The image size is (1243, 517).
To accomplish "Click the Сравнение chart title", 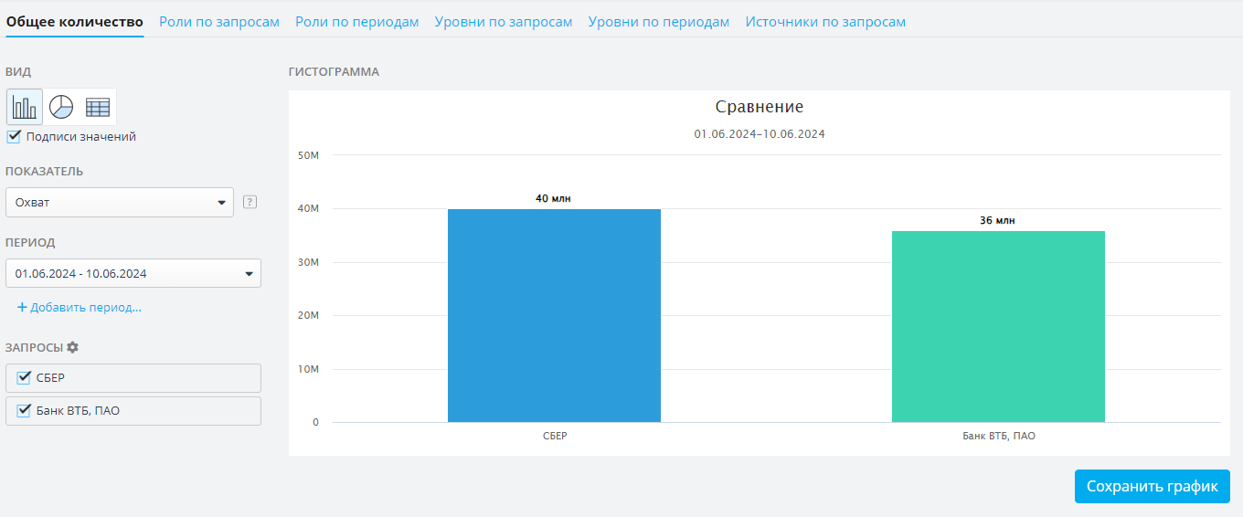I will point(760,107).
